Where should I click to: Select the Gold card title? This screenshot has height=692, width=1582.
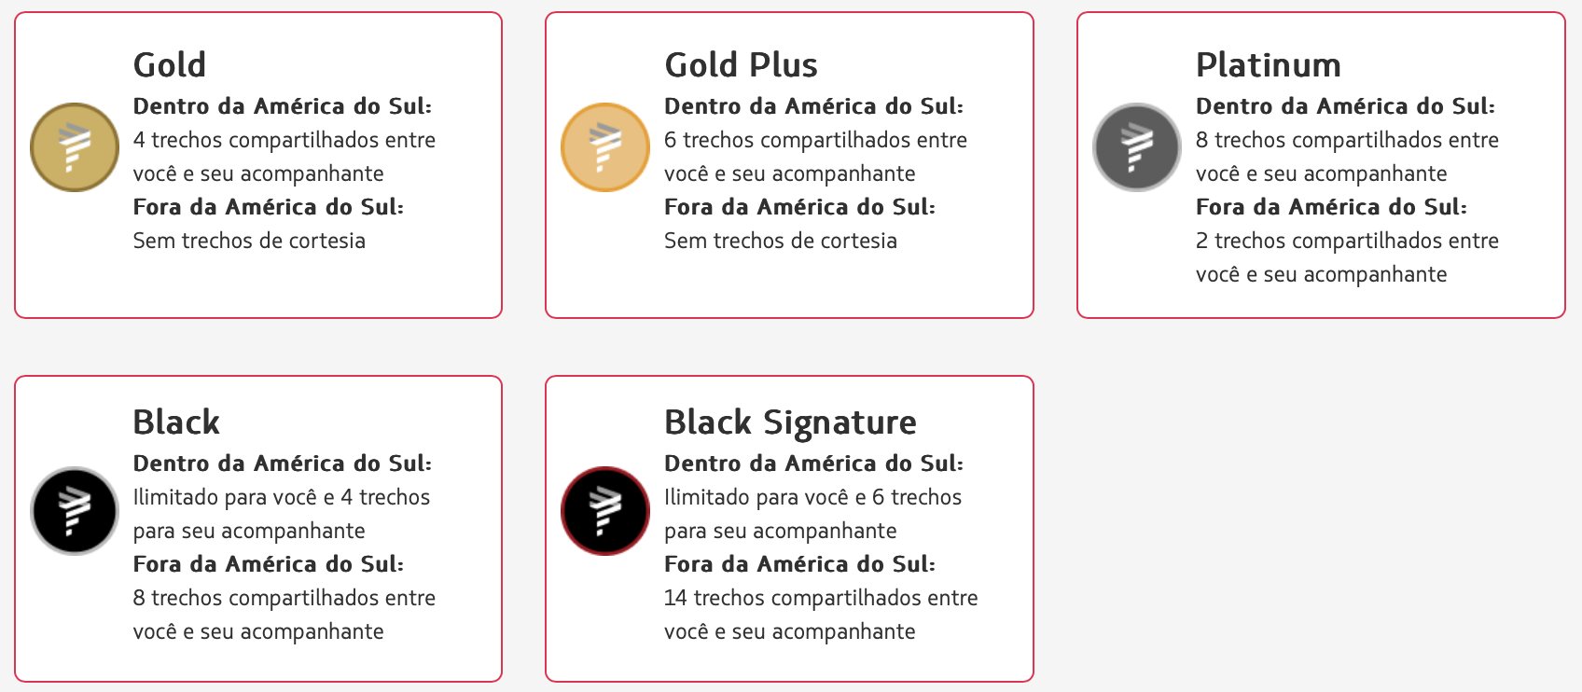click(x=170, y=65)
